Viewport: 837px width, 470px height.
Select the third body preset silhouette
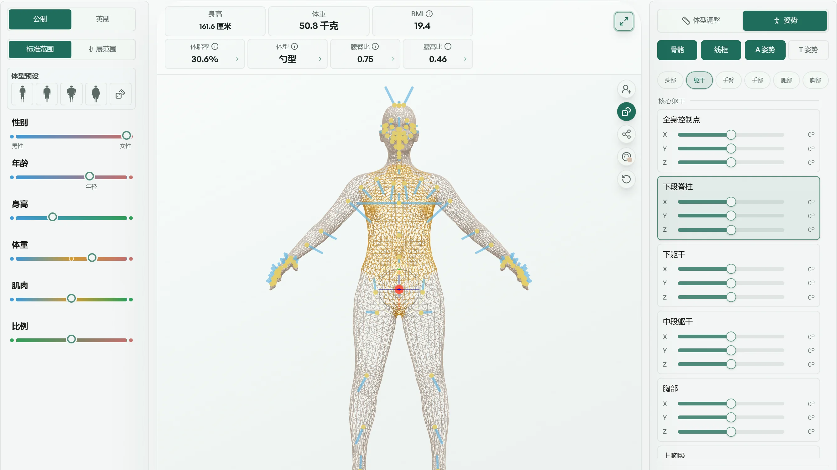click(71, 94)
